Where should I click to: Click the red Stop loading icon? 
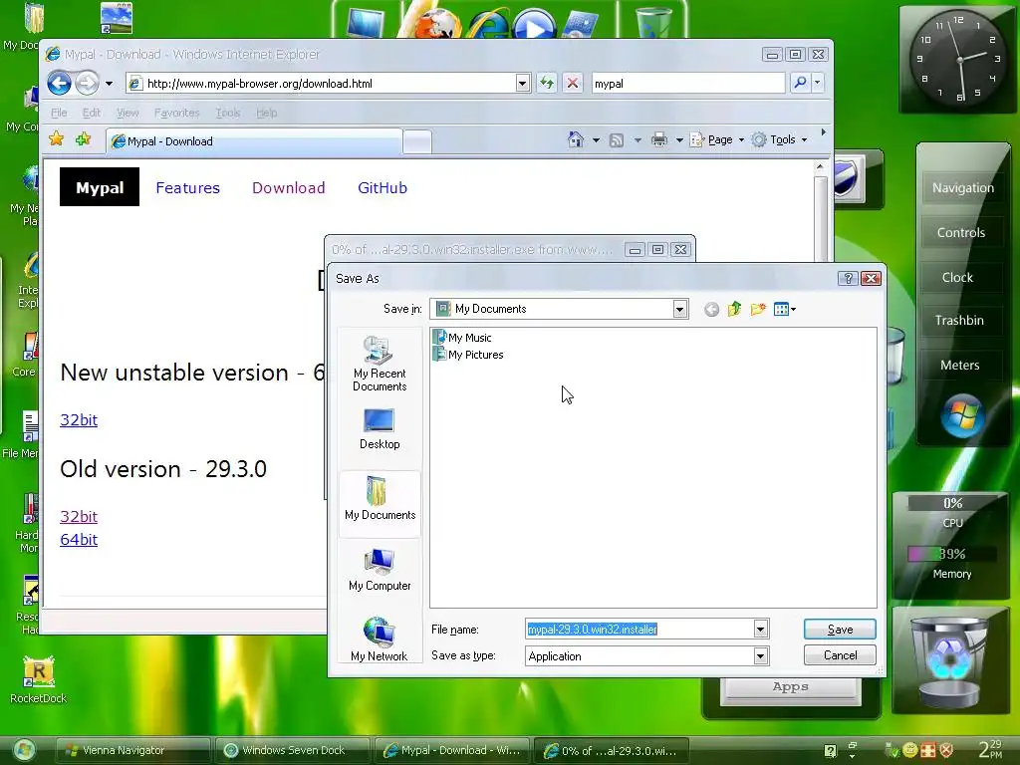[x=573, y=84]
